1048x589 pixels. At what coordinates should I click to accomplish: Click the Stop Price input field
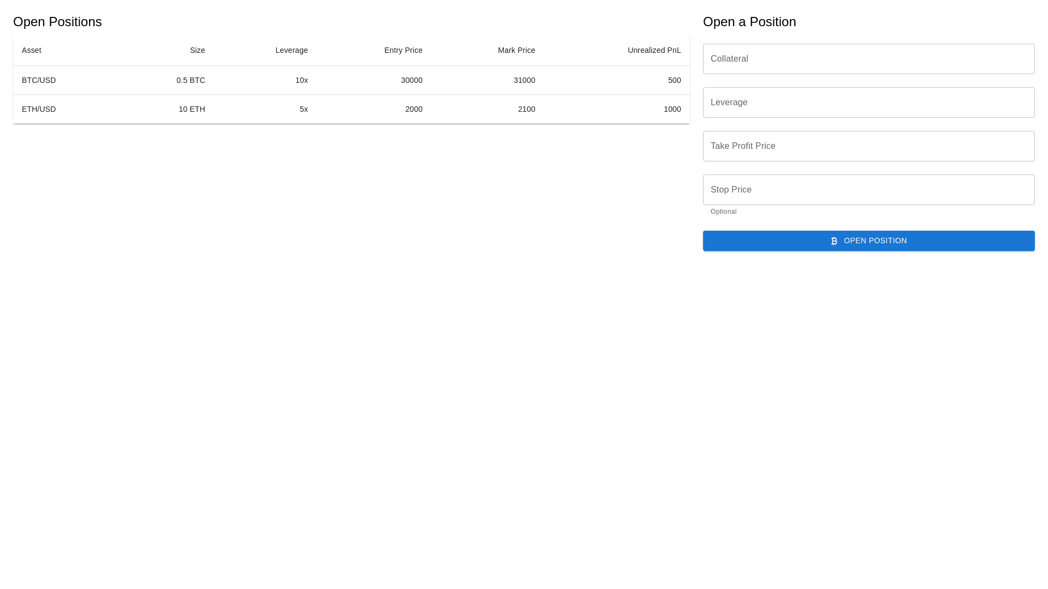[x=868, y=190]
